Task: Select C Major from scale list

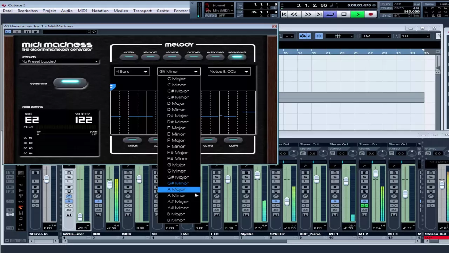Action: click(x=179, y=79)
